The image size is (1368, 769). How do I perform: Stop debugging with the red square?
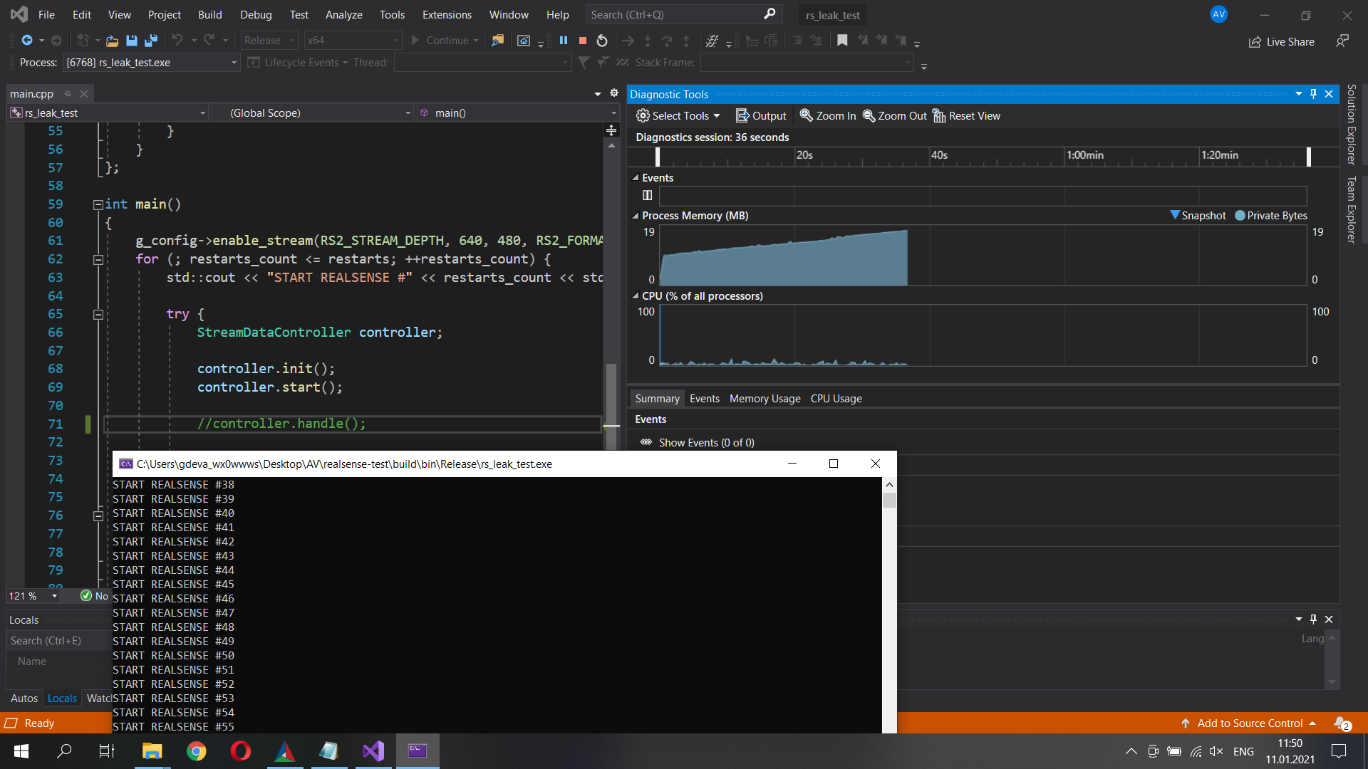(x=582, y=41)
